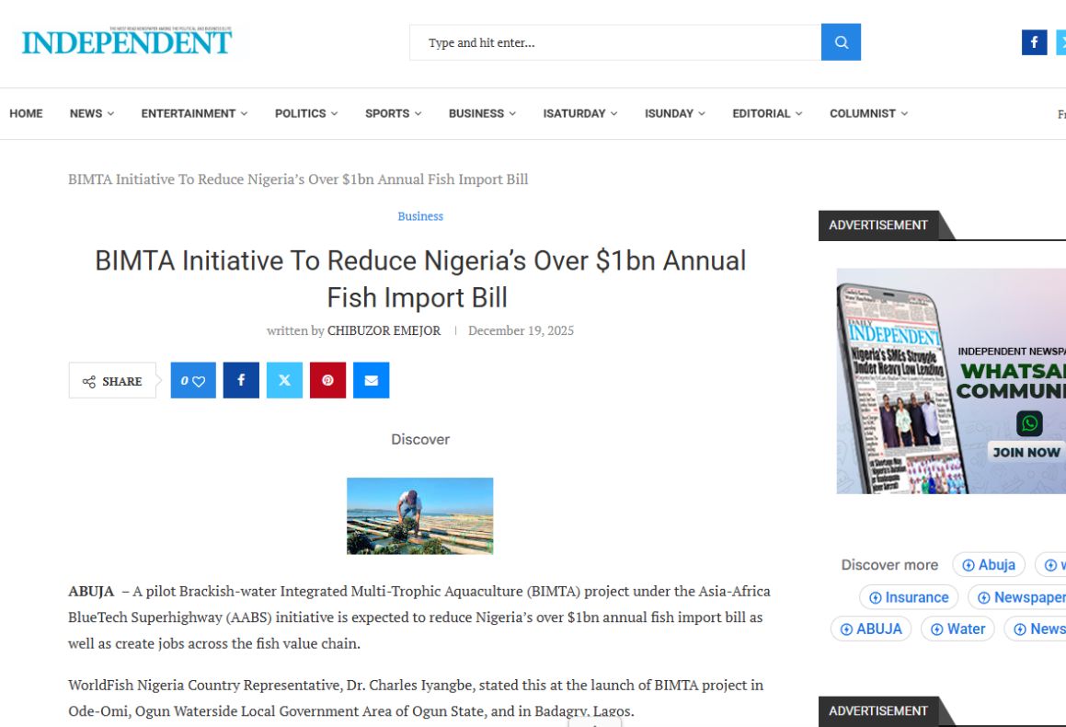The height and width of the screenshot is (727, 1066).
Task: Open the Politics dropdown
Action: coord(305,114)
